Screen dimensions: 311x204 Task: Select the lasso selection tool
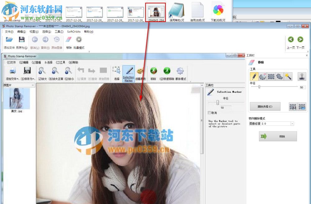coord(279,76)
